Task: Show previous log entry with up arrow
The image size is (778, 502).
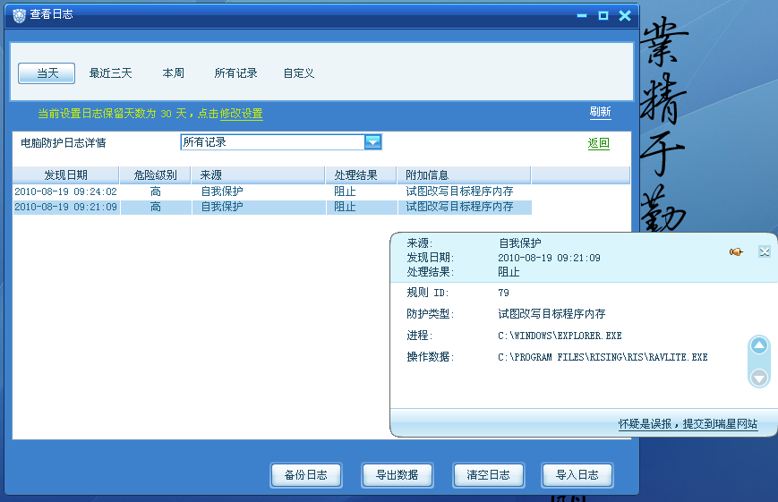Action: (x=758, y=345)
